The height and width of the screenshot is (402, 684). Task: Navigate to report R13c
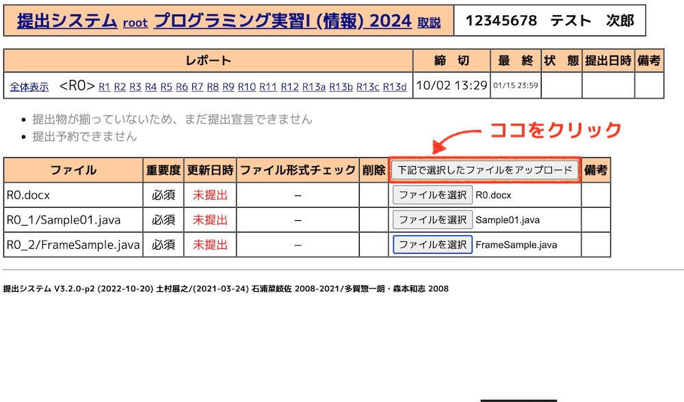[x=367, y=87]
